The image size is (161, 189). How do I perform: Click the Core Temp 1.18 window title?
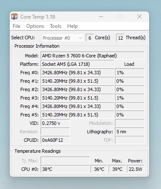[38, 17]
